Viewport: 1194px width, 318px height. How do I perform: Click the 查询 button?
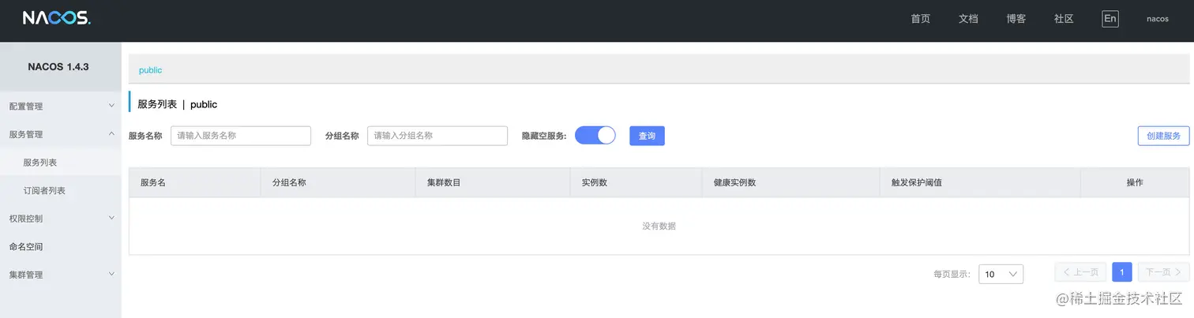click(x=647, y=136)
